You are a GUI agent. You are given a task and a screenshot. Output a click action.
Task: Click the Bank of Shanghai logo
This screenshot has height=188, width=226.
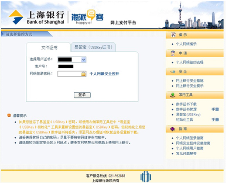point(36,17)
